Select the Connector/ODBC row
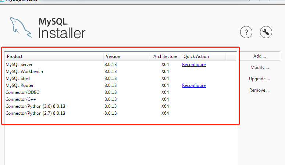 click(x=121, y=92)
